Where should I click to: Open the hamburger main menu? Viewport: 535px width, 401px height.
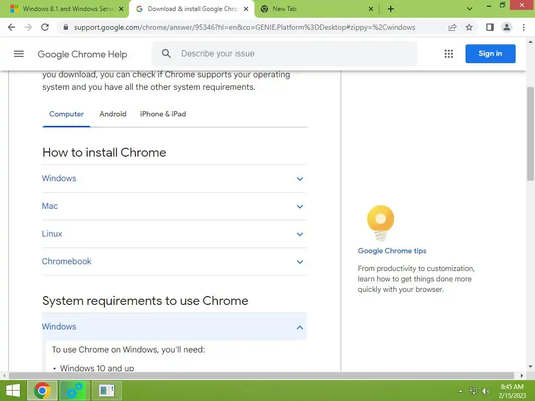click(19, 54)
